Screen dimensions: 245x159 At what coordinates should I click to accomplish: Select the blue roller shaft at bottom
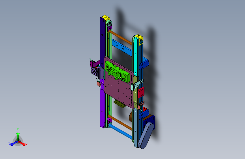121,131
